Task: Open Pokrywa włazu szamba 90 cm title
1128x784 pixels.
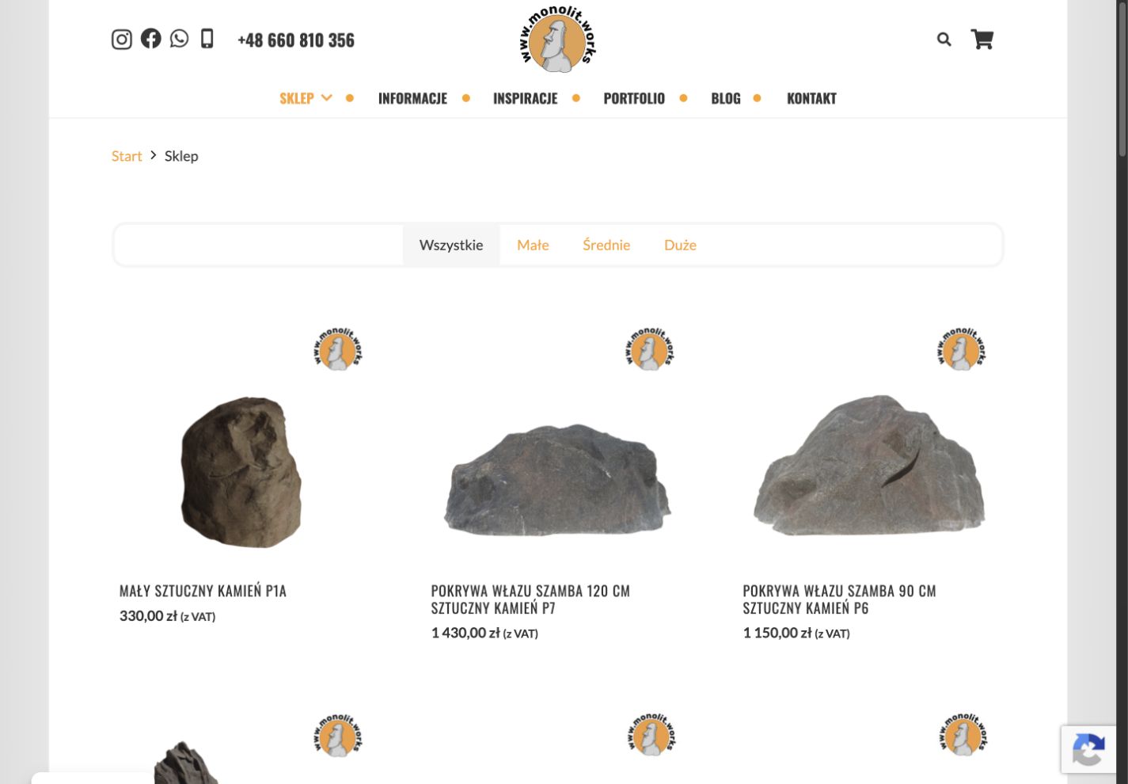Action: pos(839,599)
